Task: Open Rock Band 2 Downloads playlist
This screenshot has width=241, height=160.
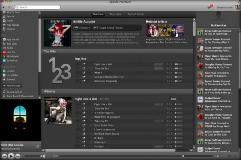Action: tap(18, 96)
